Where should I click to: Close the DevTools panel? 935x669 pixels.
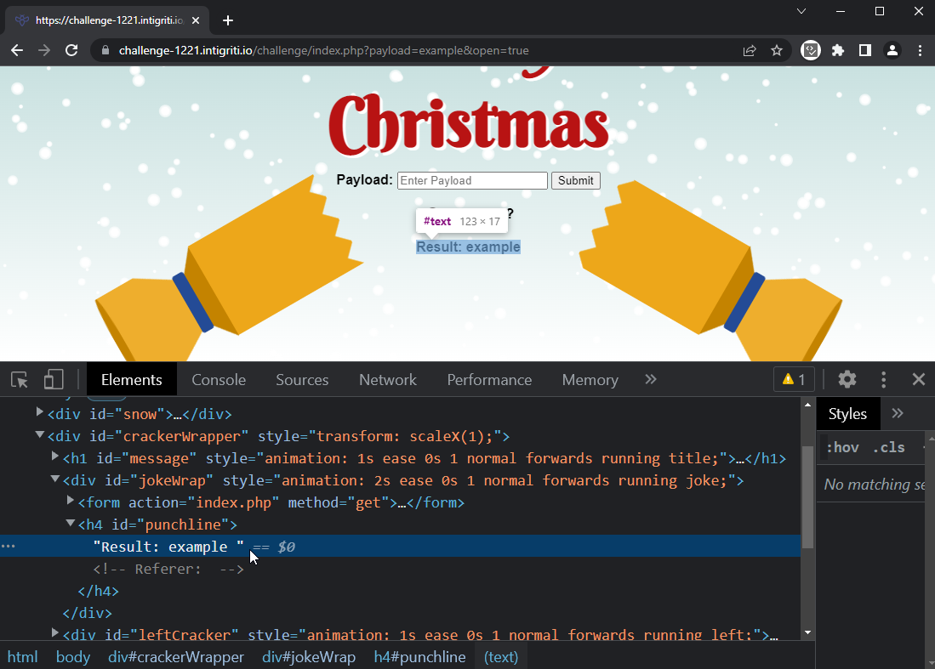918,379
